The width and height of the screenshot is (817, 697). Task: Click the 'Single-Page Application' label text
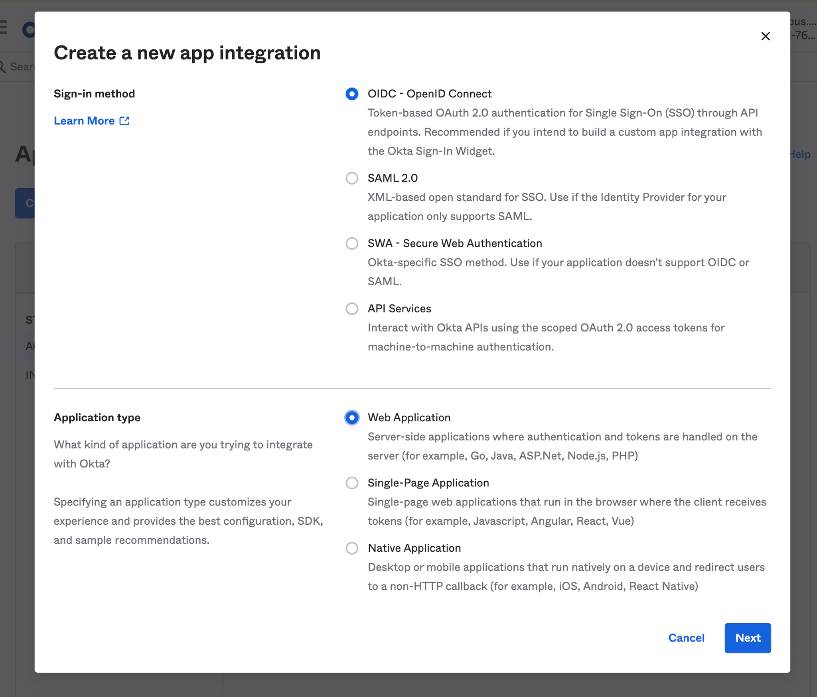click(x=428, y=483)
